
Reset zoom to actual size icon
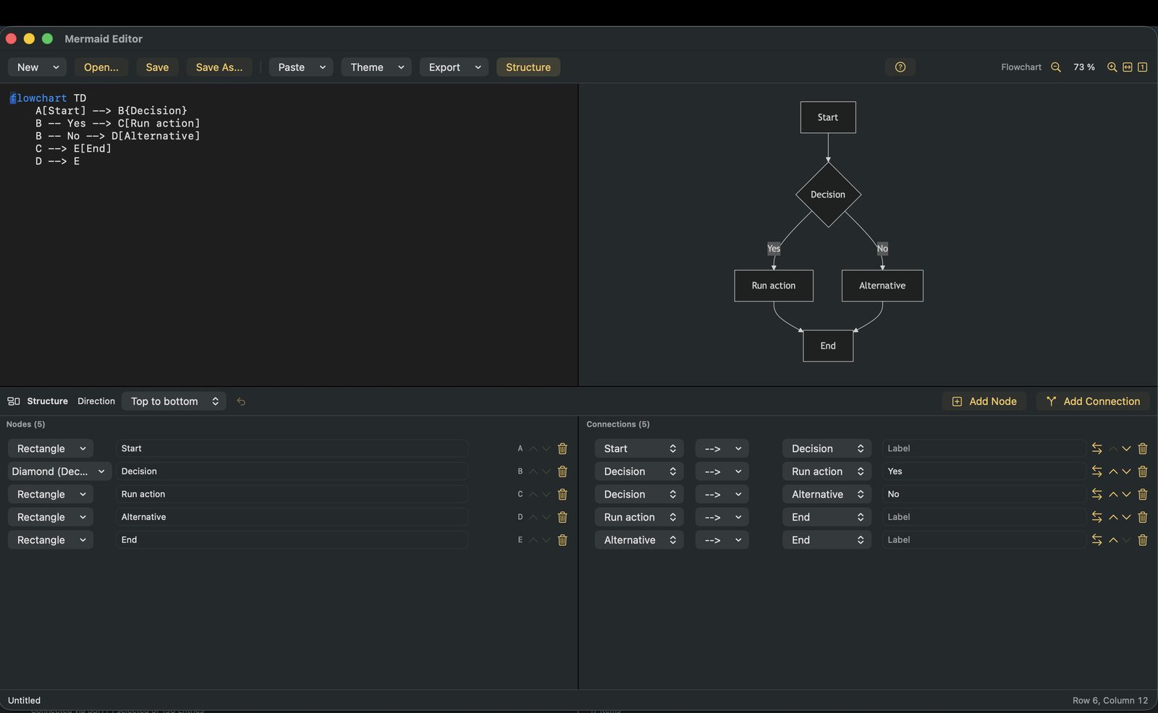click(1142, 67)
